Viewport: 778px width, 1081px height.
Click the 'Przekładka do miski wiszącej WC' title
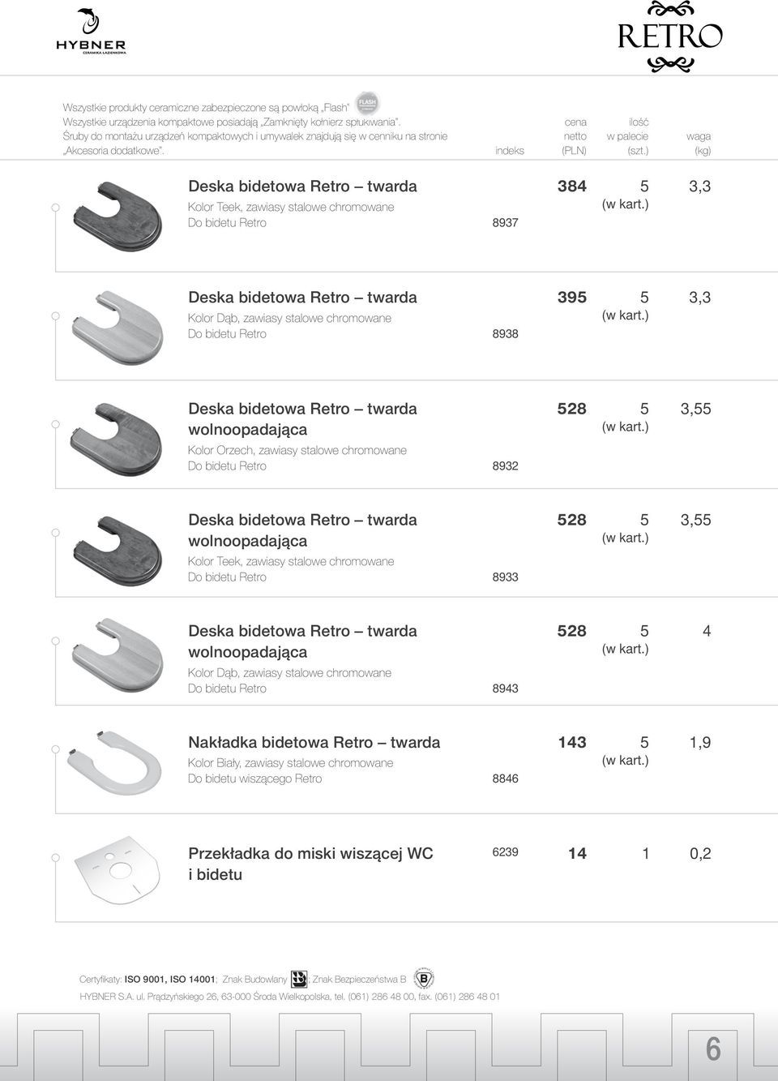[x=310, y=853]
